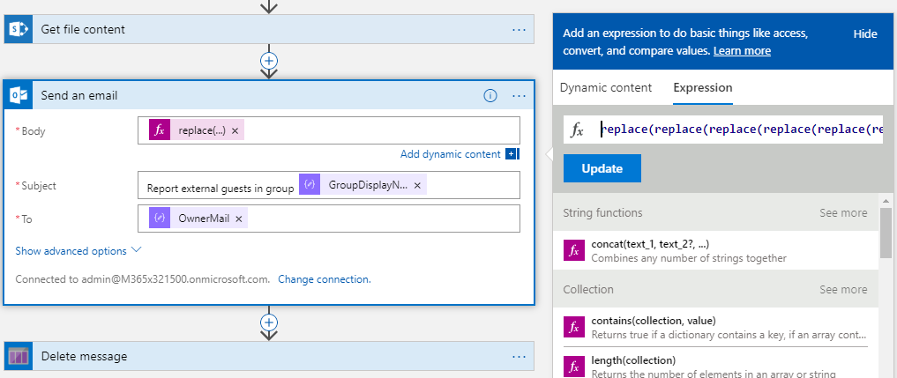
Task: Expand See more for String functions
Action: click(x=842, y=213)
